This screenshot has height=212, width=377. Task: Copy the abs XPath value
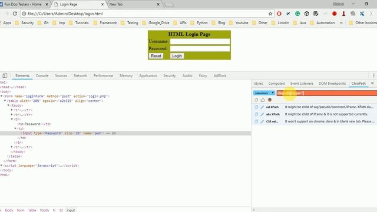256,114
